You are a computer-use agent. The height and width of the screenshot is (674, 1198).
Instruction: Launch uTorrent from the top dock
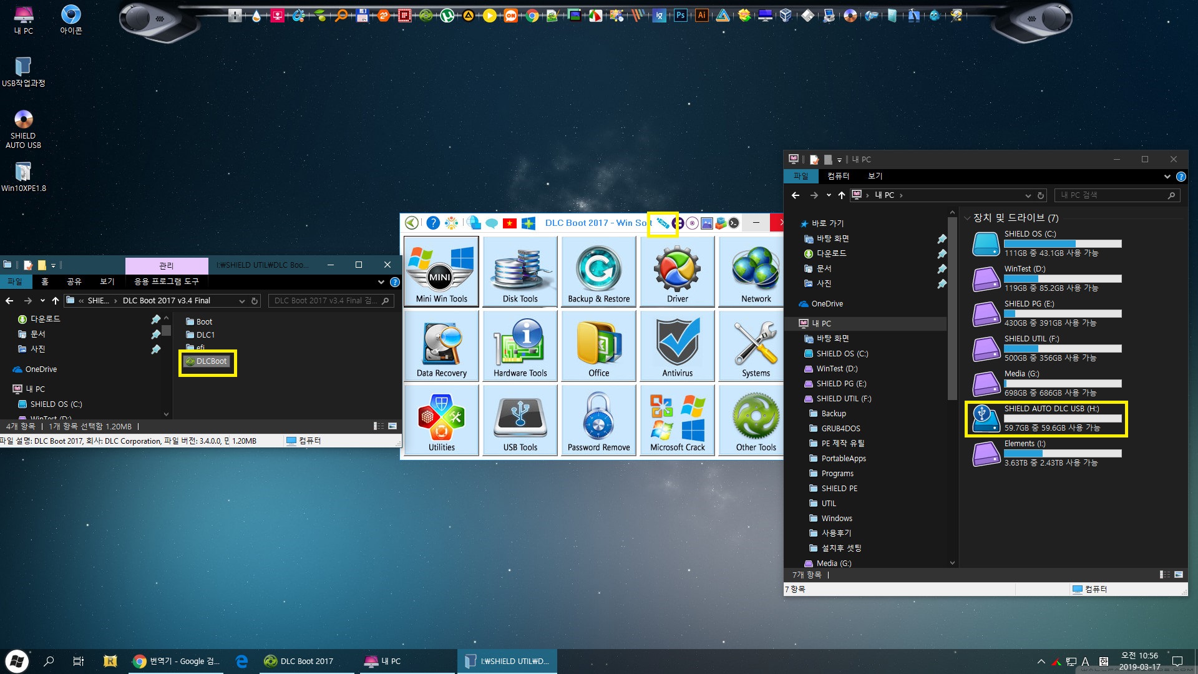coord(447,16)
